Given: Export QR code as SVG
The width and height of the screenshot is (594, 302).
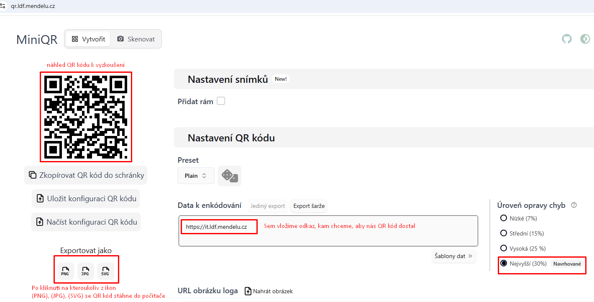Looking at the screenshot, I should click(x=105, y=271).
